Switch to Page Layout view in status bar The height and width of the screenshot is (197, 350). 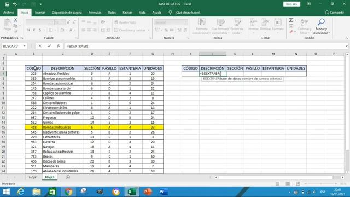pyautogui.click(x=288, y=184)
